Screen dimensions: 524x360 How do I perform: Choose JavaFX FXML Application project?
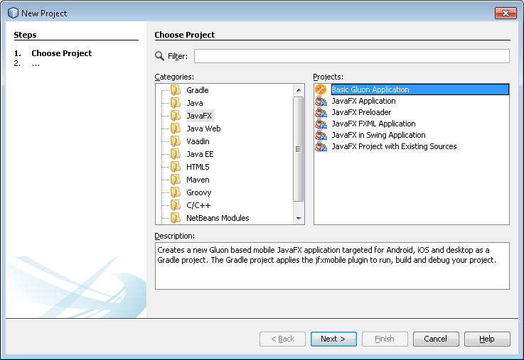click(373, 124)
